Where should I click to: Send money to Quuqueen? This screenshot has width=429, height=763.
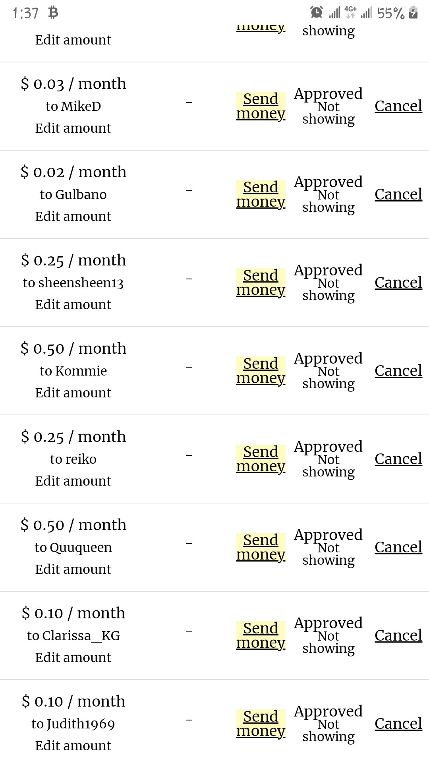point(261,547)
